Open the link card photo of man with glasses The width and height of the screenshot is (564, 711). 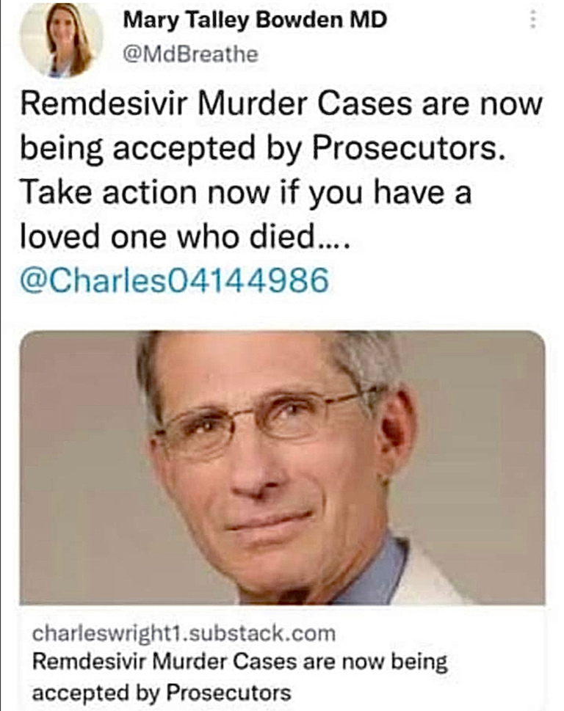pos(282,467)
